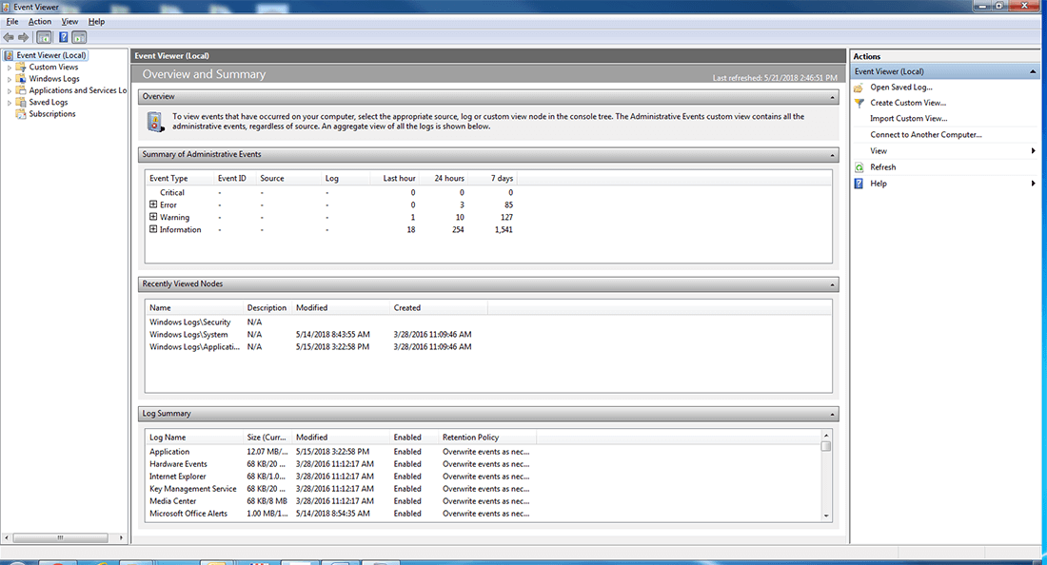
Task: Click the Help question mark toolbar icon
Action: (63, 37)
